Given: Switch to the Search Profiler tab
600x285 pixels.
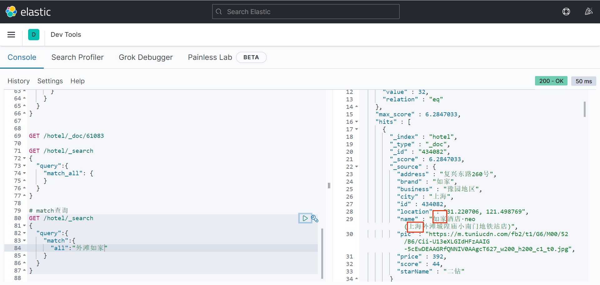Looking at the screenshot, I should click(77, 57).
